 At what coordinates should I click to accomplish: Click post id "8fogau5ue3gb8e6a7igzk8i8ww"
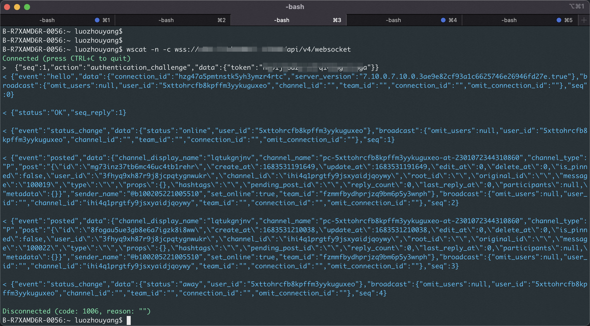[142, 230]
